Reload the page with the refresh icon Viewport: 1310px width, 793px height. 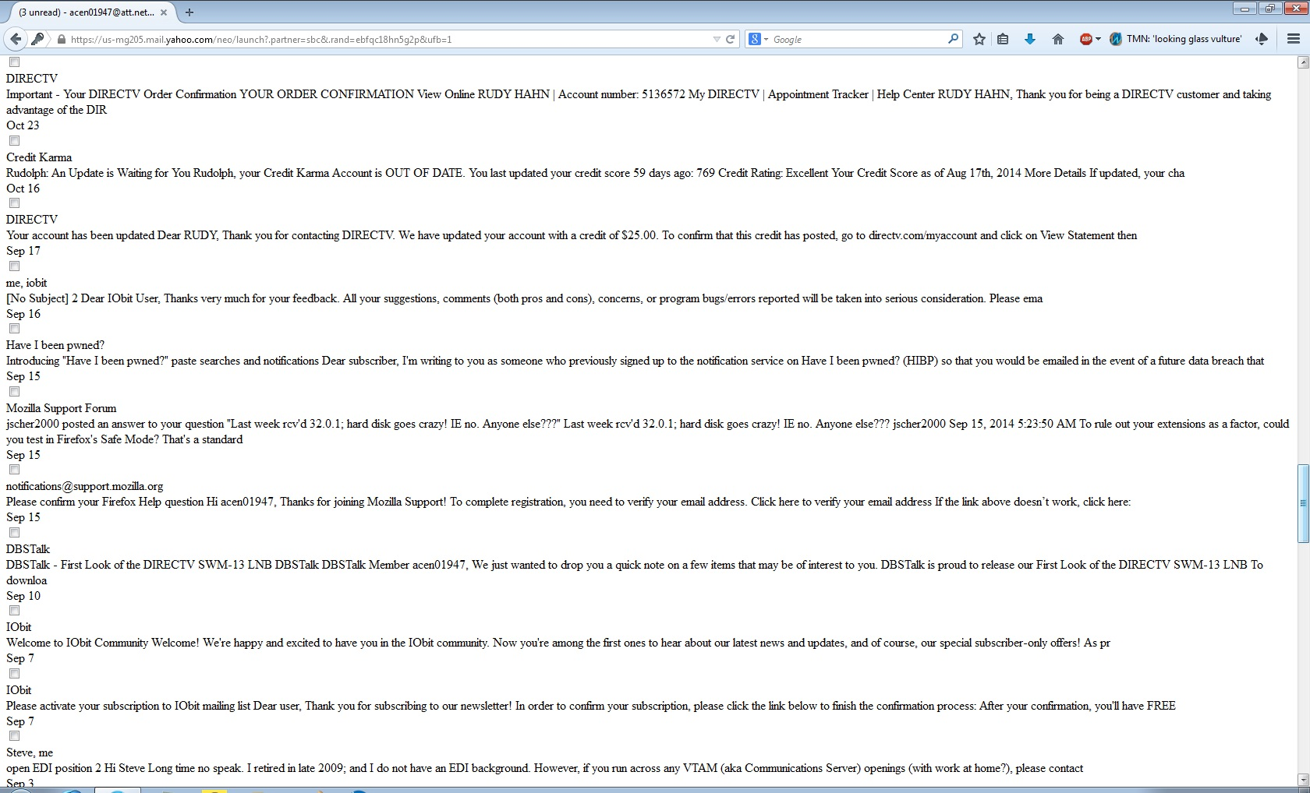coord(731,39)
